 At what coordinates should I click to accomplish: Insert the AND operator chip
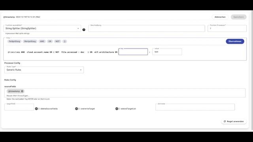42,41
